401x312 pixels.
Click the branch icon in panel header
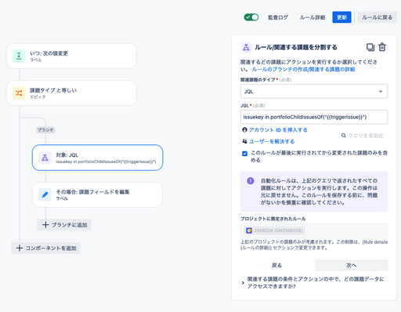(246, 47)
